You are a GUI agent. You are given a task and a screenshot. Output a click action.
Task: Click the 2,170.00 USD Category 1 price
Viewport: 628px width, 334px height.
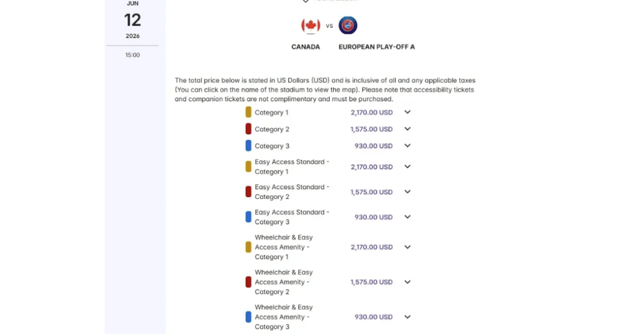pyautogui.click(x=372, y=112)
